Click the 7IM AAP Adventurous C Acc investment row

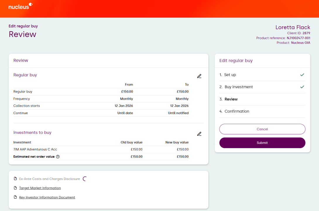[x=35, y=150]
